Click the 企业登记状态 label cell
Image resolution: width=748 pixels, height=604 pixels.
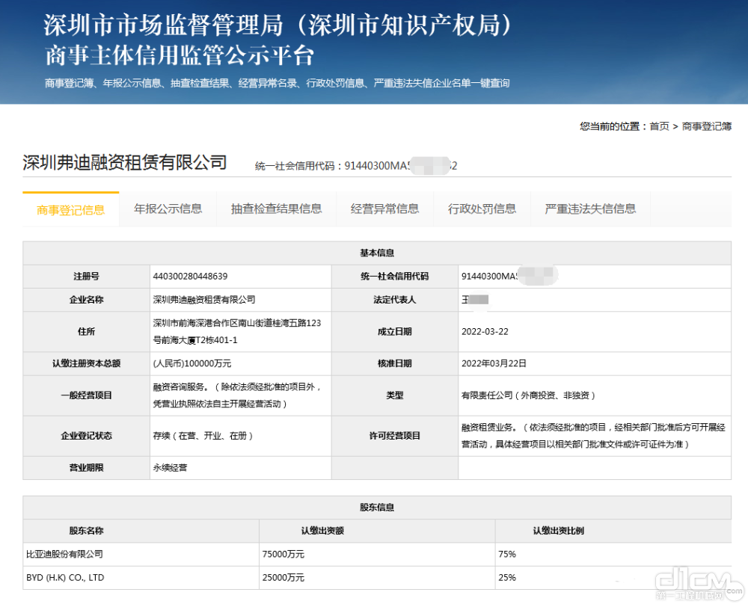point(86,437)
